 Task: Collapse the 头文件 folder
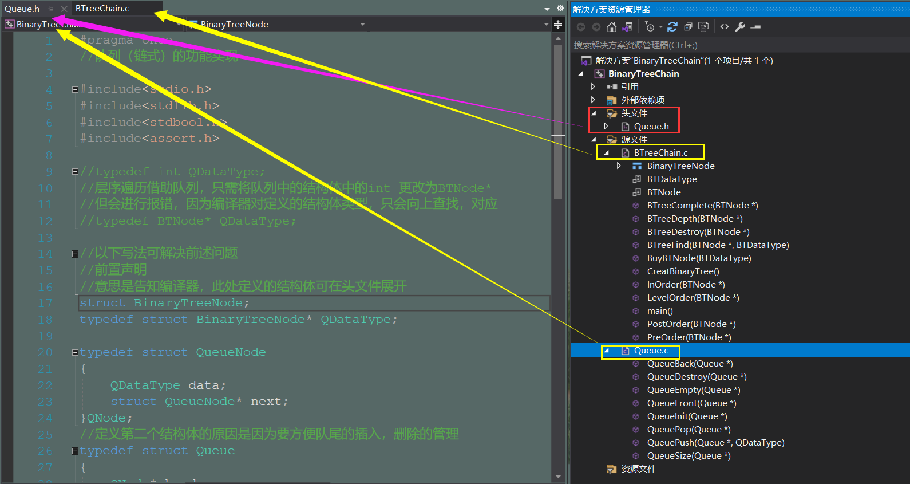tap(594, 113)
